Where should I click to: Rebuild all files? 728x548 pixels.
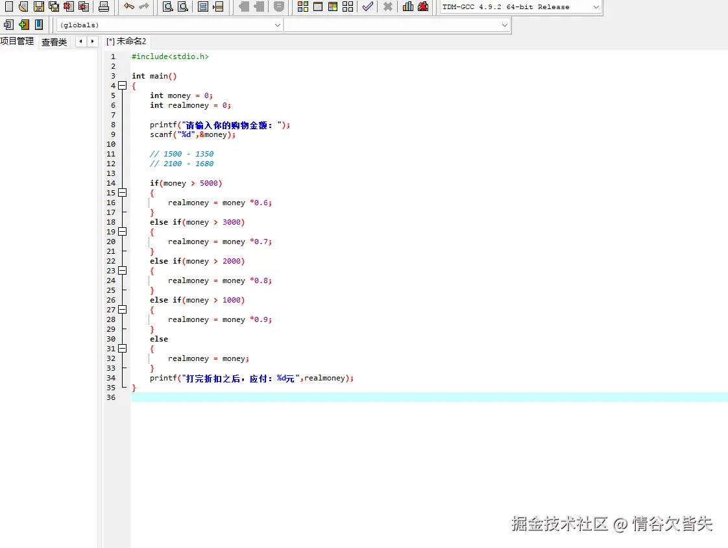[x=348, y=6]
